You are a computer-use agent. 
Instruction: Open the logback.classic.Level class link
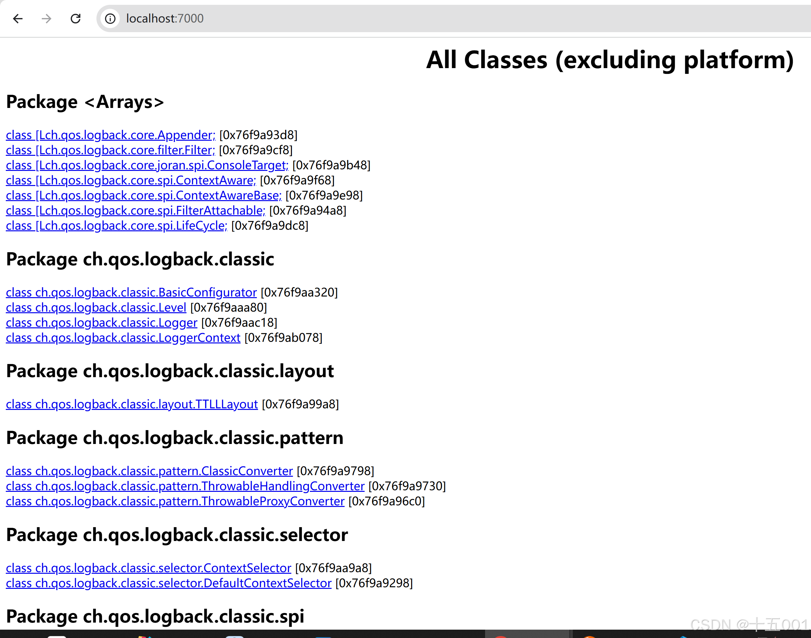(x=96, y=307)
